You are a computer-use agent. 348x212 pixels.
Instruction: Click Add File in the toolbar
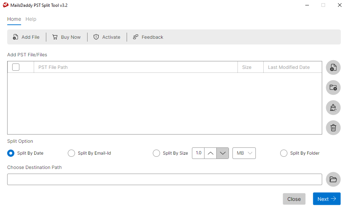26,37
